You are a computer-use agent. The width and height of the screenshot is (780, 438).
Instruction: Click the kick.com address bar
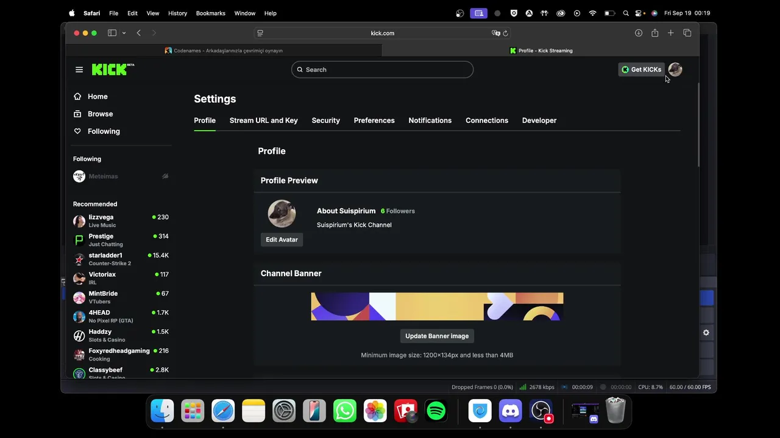[x=383, y=33]
